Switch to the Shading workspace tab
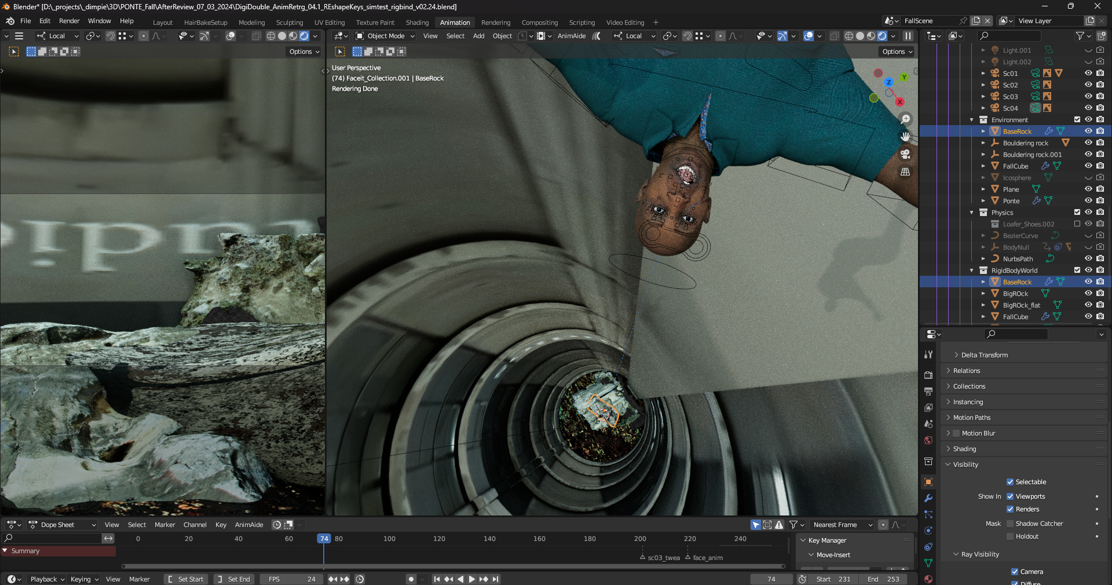The width and height of the screenshot is (1112, 585). [x=417, y=23]
